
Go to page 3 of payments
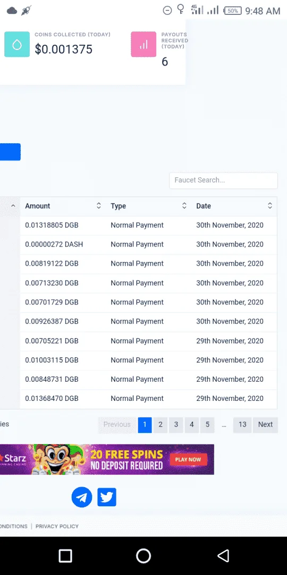point(176,425)
